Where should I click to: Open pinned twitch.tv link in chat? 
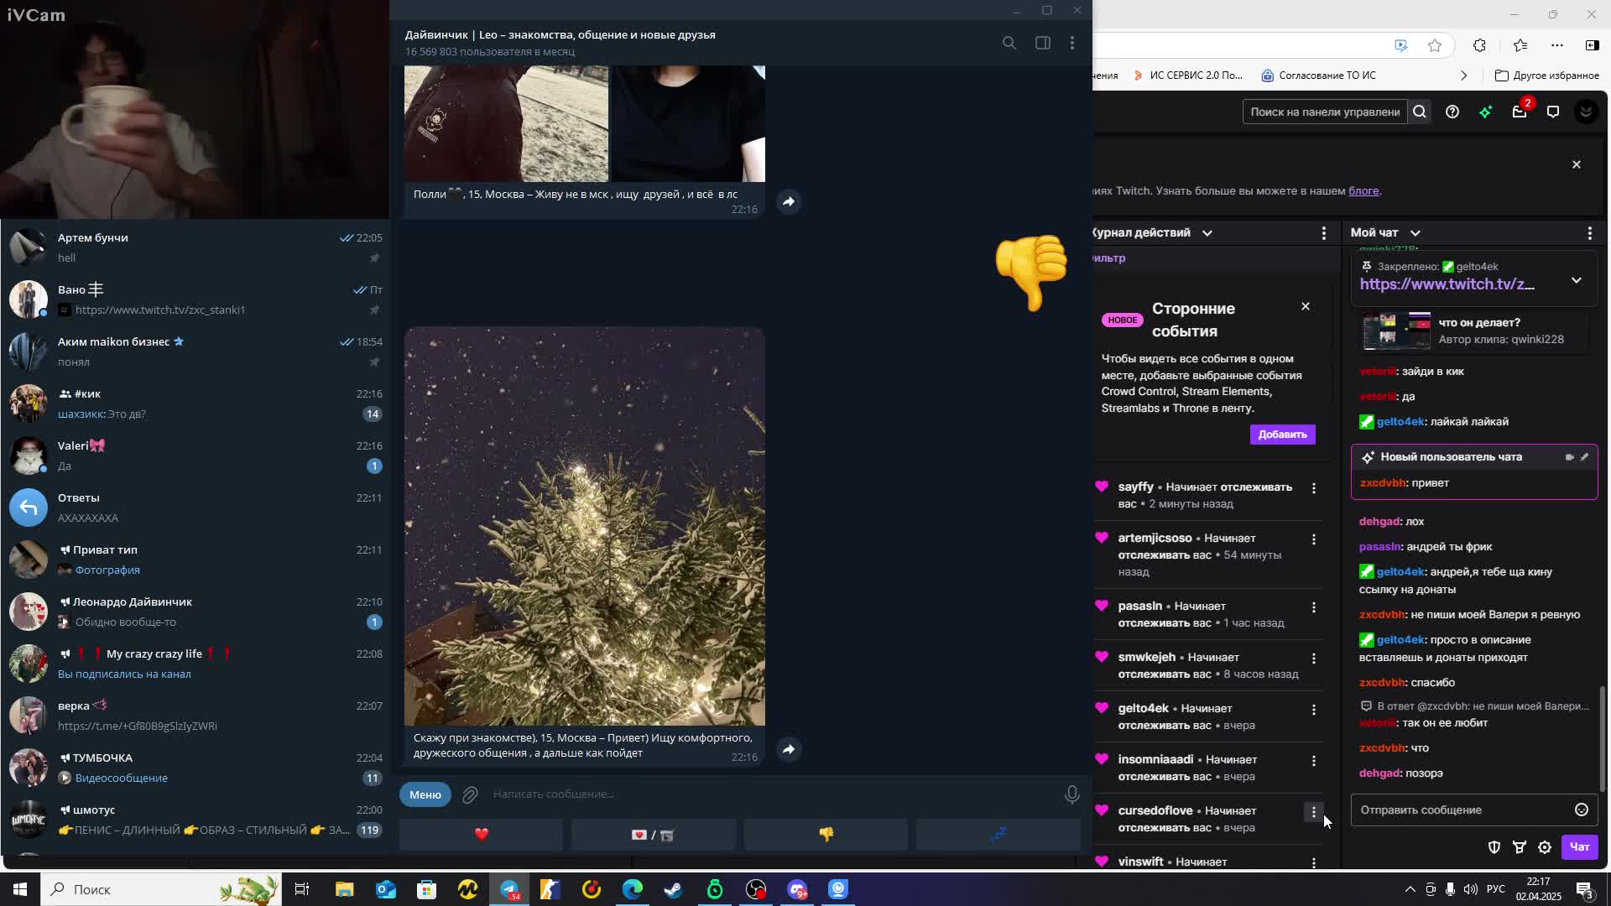(1447, 284)
